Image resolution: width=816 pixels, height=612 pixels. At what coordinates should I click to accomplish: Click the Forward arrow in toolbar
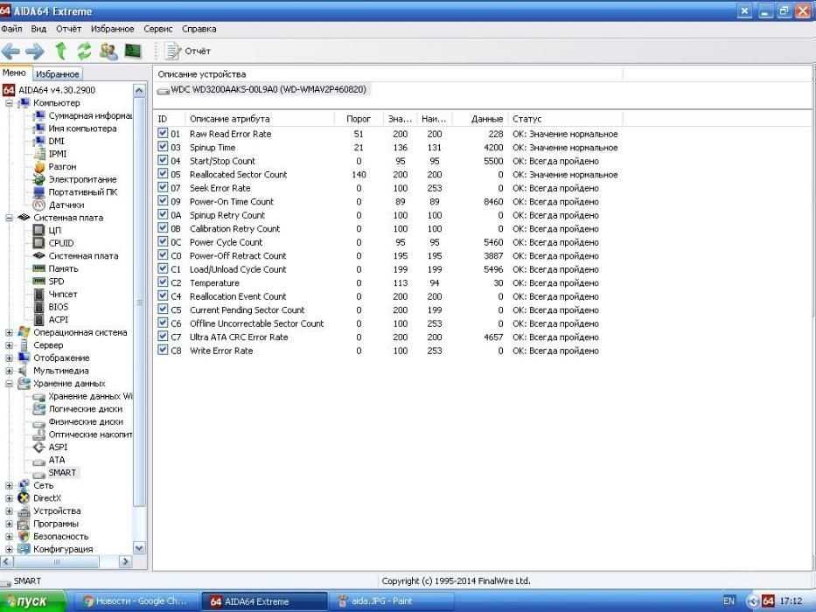[34, 51]
